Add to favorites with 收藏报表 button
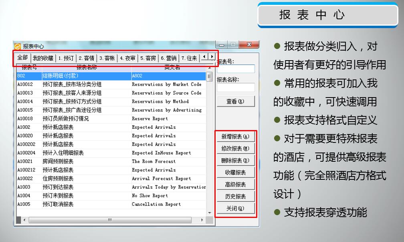The height and width of the screenshot is (242, 404). [x=235, y=173]
